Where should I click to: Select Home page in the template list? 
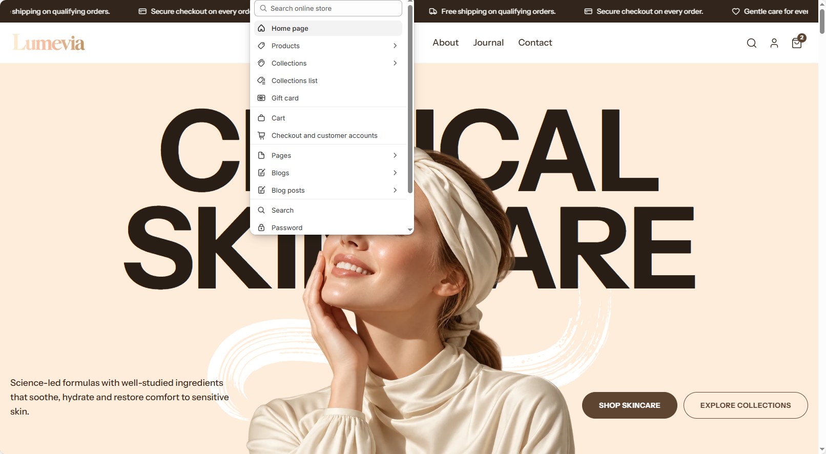click(328, 28)
